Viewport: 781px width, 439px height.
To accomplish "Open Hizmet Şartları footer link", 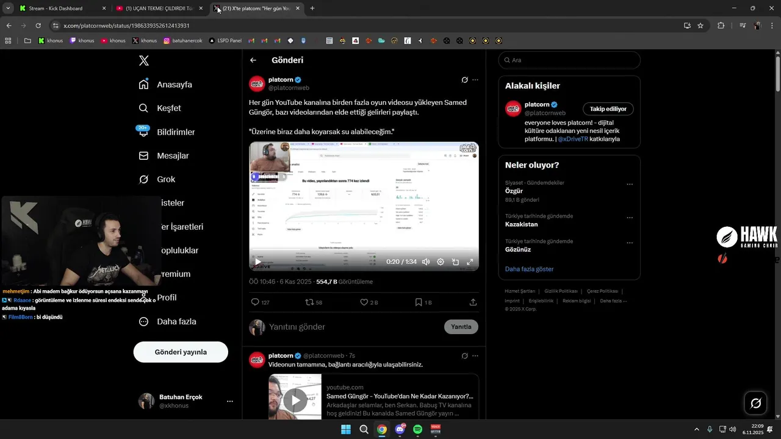I will click(x=520, y=291).
